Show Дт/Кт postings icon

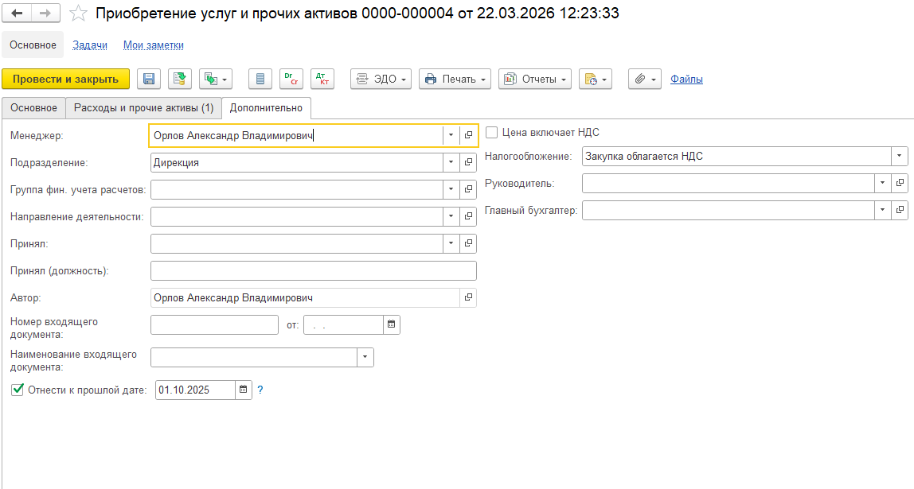322,79
